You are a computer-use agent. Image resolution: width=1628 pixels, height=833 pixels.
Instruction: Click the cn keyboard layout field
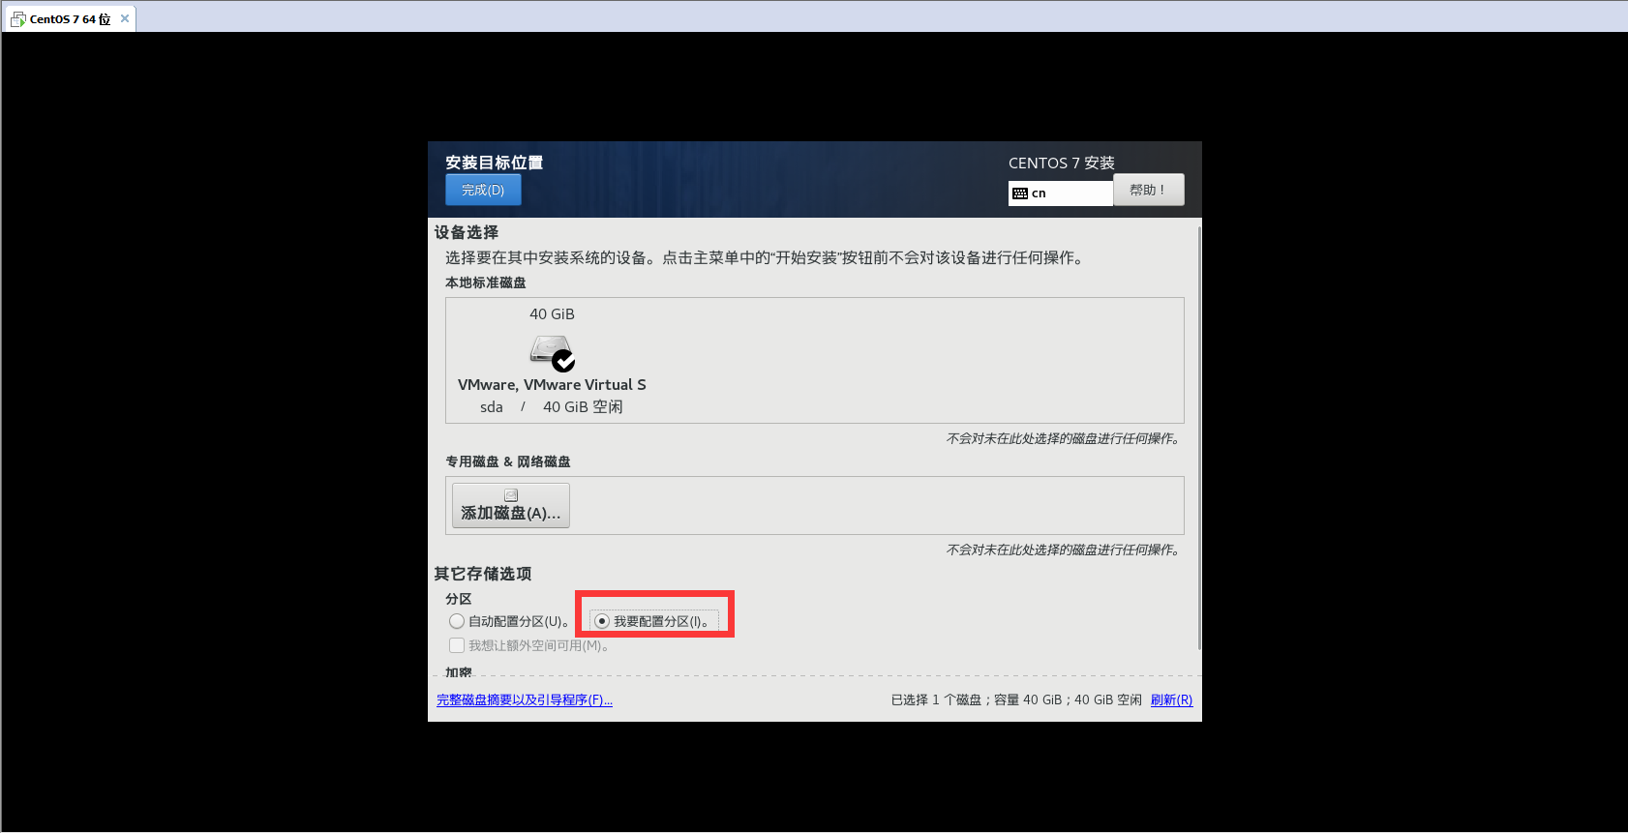tap(1061, 193)
